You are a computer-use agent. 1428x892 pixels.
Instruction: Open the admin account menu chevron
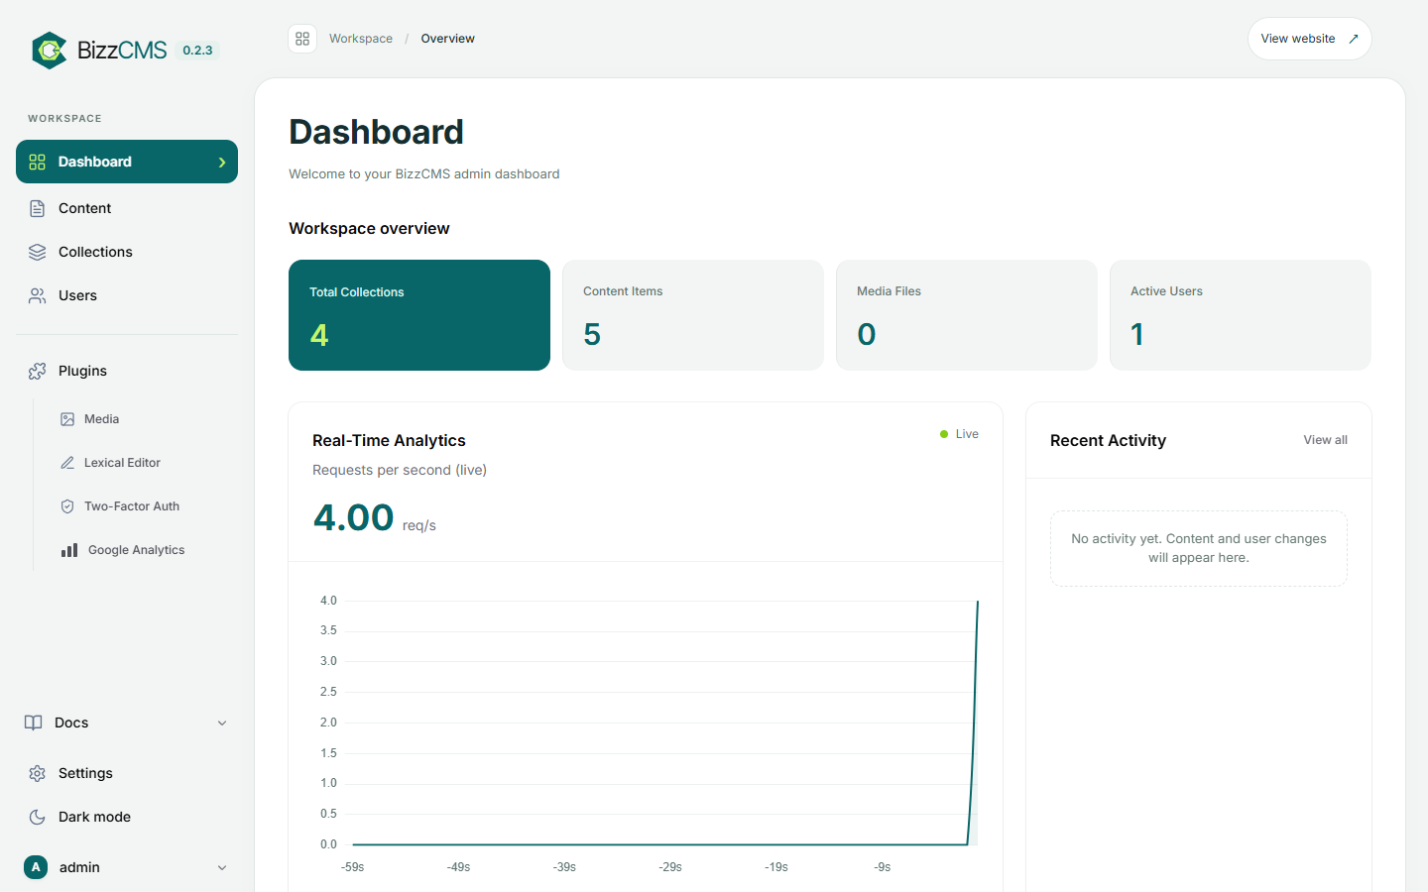coord(222,868)
